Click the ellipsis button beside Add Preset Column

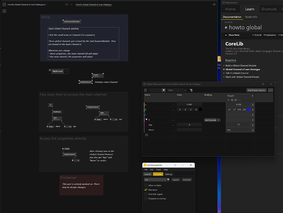click(270, 90)
